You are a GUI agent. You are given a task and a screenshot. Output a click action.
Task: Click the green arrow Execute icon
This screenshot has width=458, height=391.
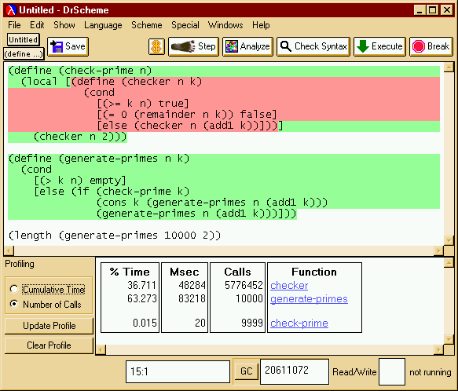coord(363,46)
